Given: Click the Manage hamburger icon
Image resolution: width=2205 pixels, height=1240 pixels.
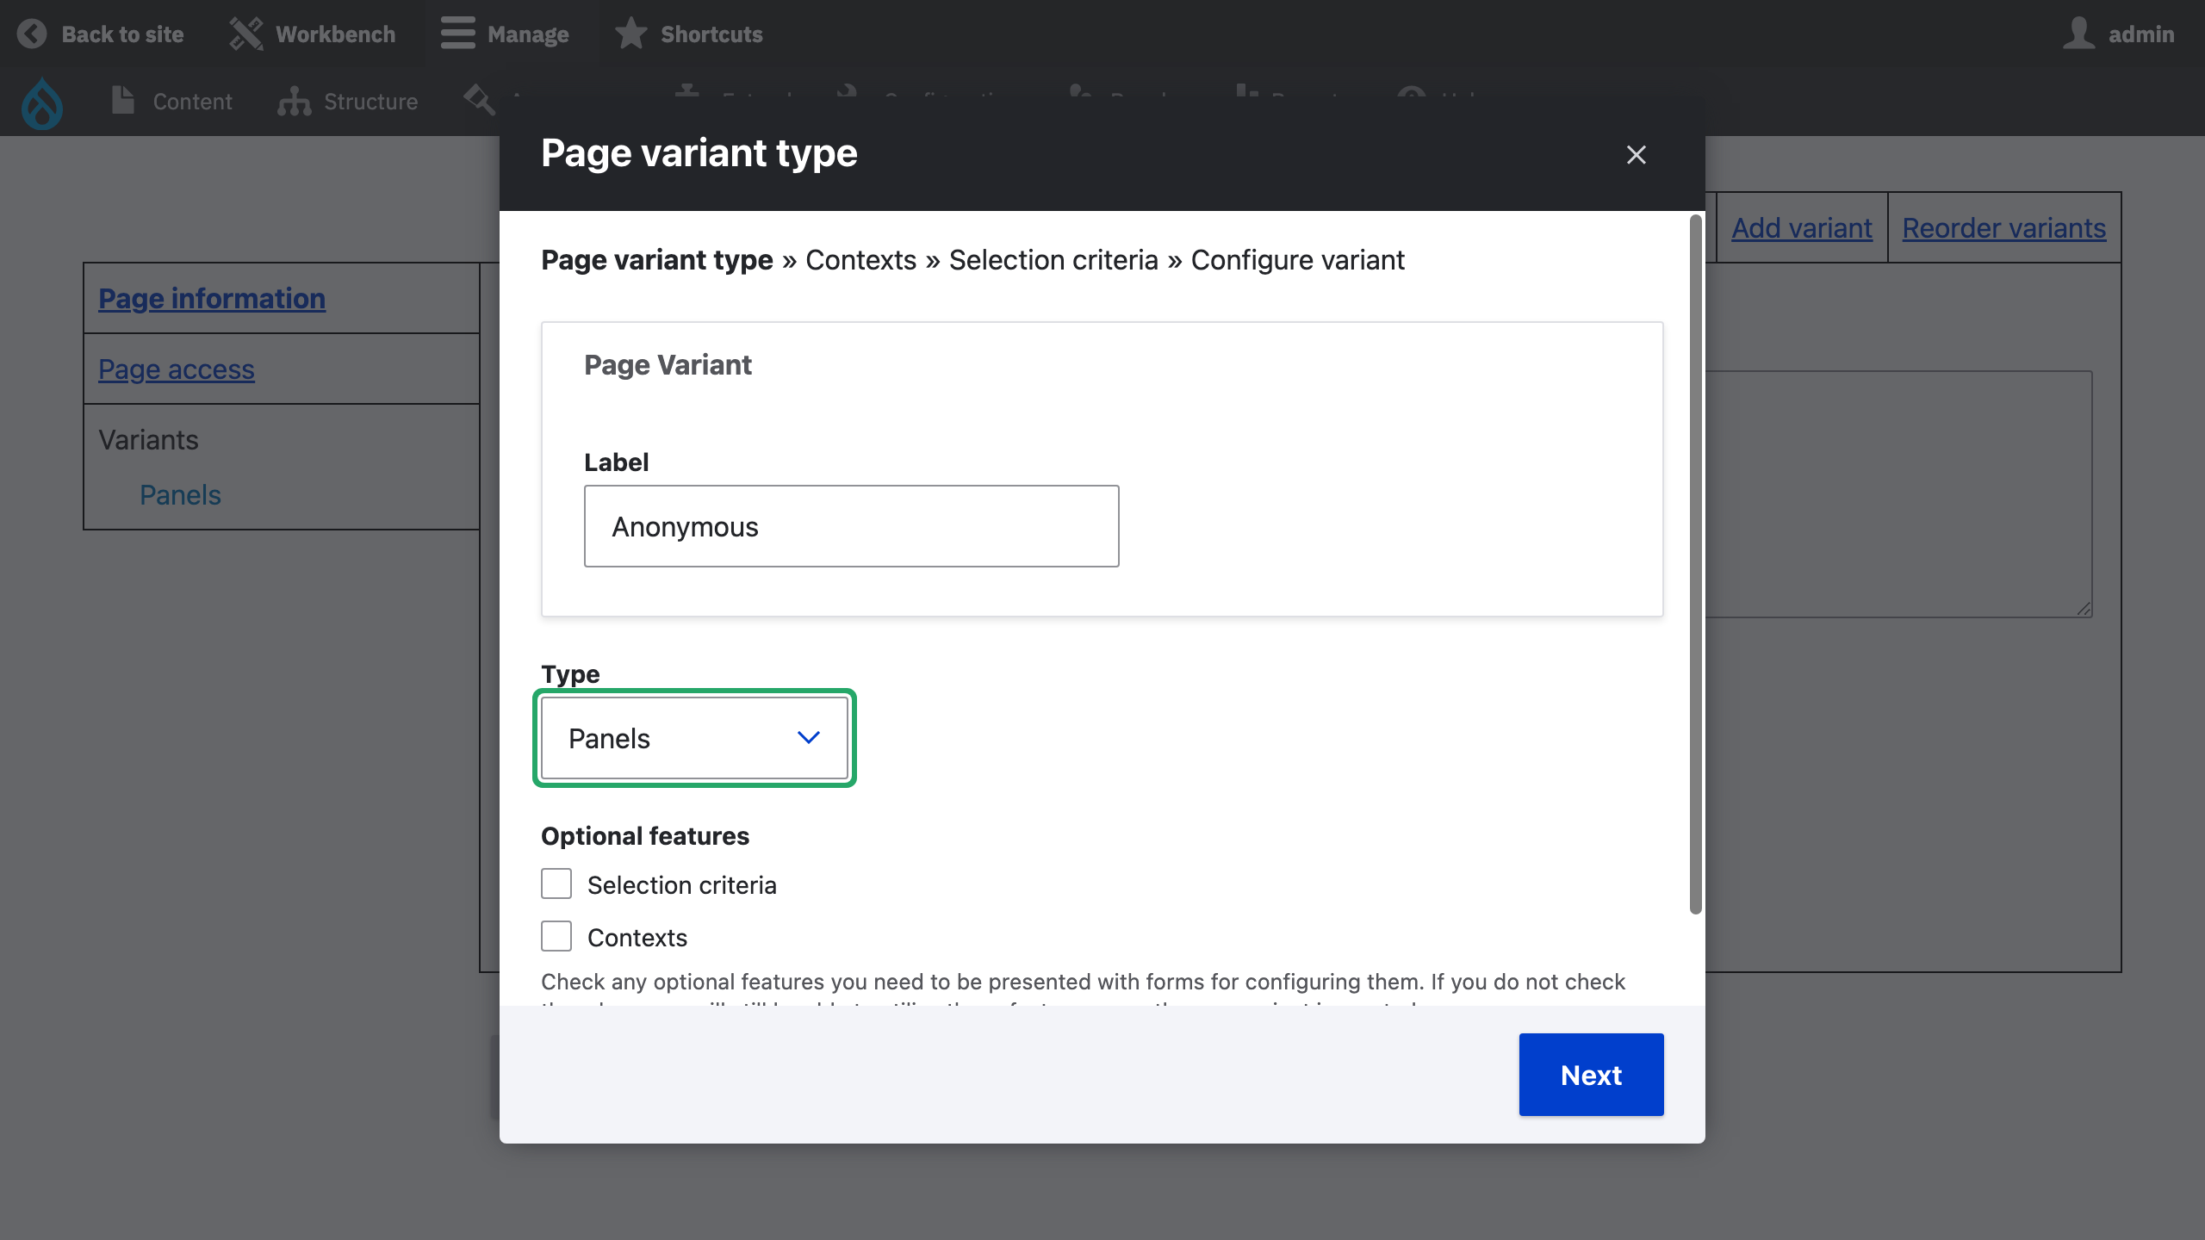Looking at the screenshot, I should 457,34.
